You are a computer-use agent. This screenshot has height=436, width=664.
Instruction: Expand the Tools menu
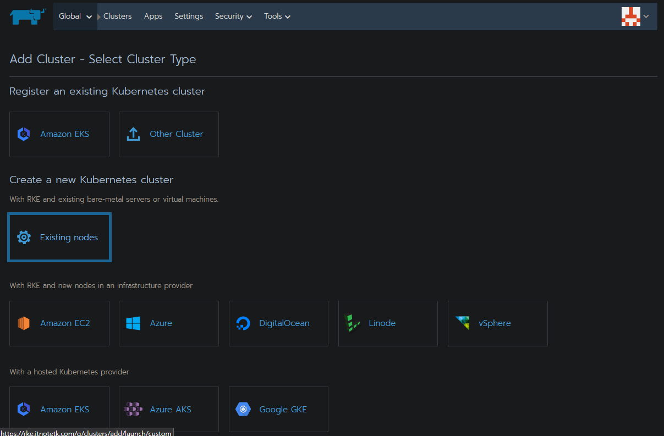277,16
